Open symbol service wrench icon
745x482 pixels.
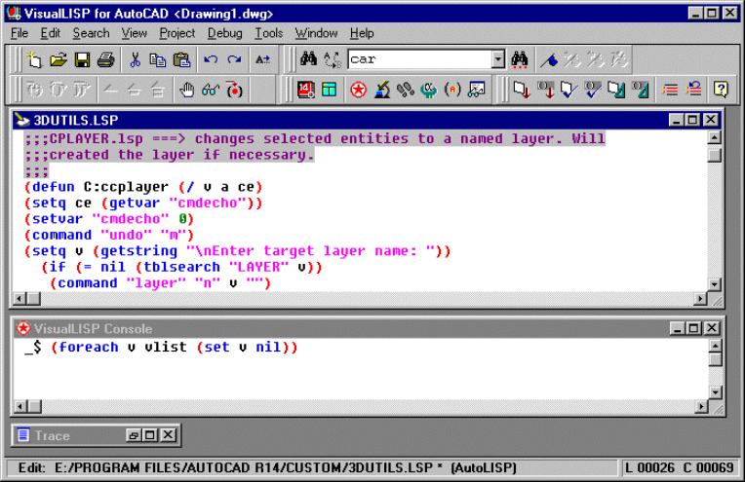[429, 90]
